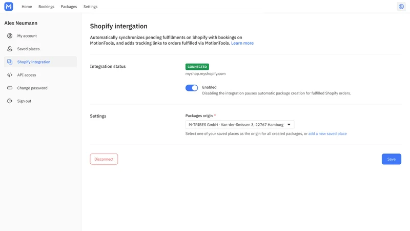Toggle the Enabled integration switch
The image size is (410, 231).
(x=192, y=88)
